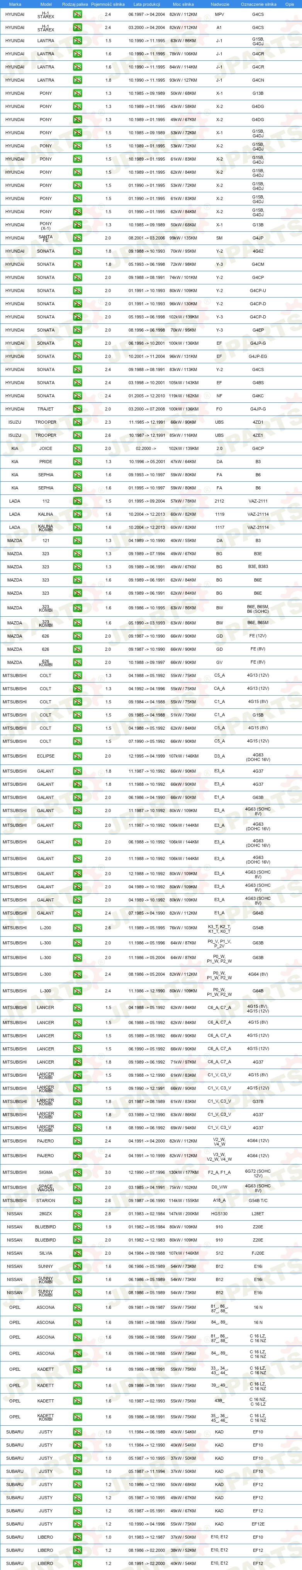Click fuel icon in Isuzu Trooper 4ZD1 row

pos(77,422)
